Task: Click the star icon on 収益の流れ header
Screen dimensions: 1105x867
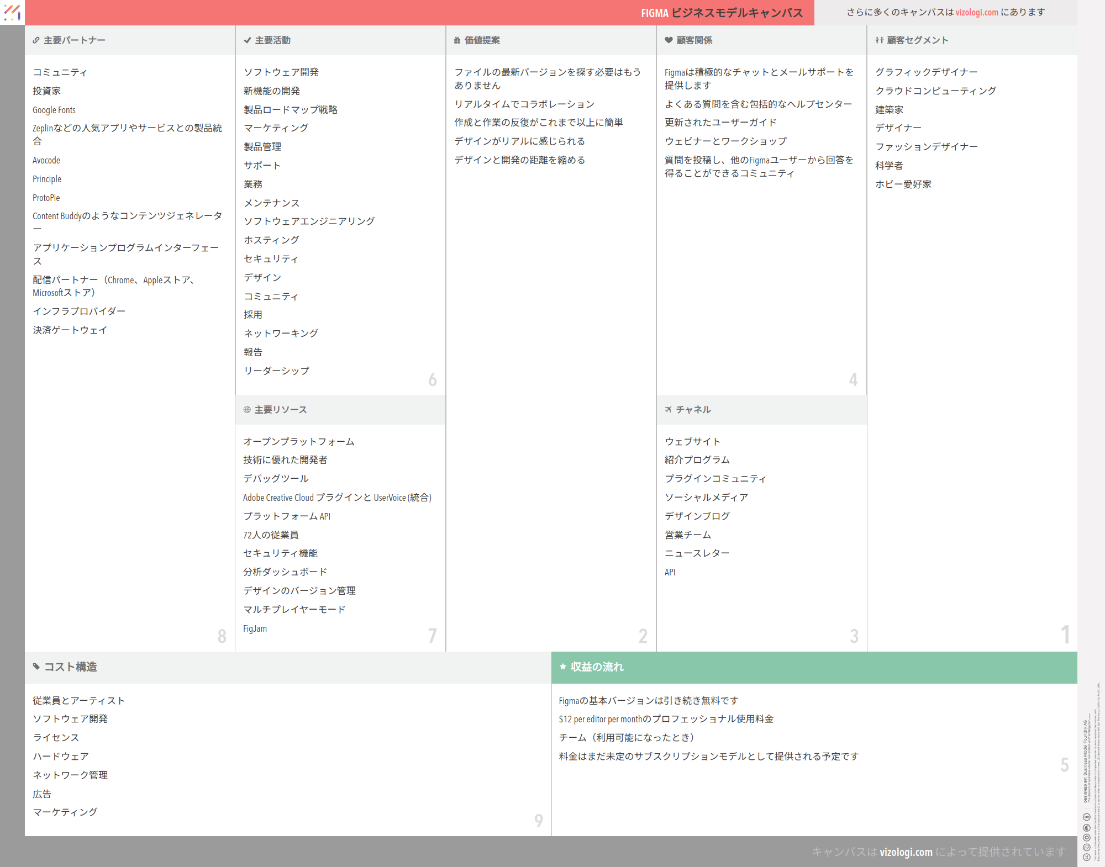Action: click(563, 667)
